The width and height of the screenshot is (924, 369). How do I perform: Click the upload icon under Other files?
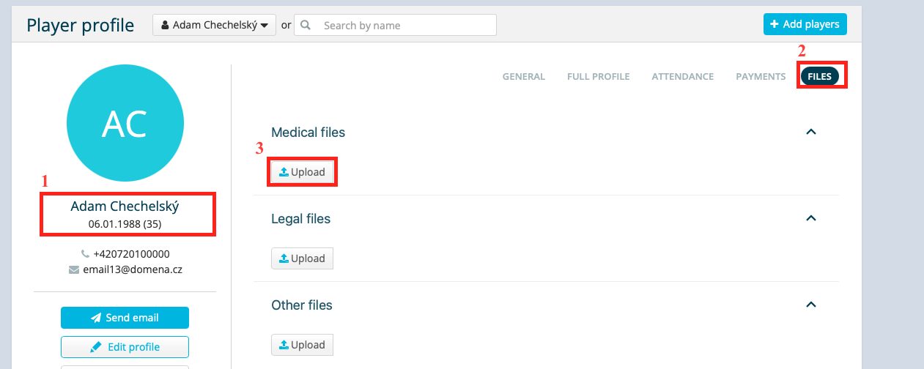coord(284,345)
